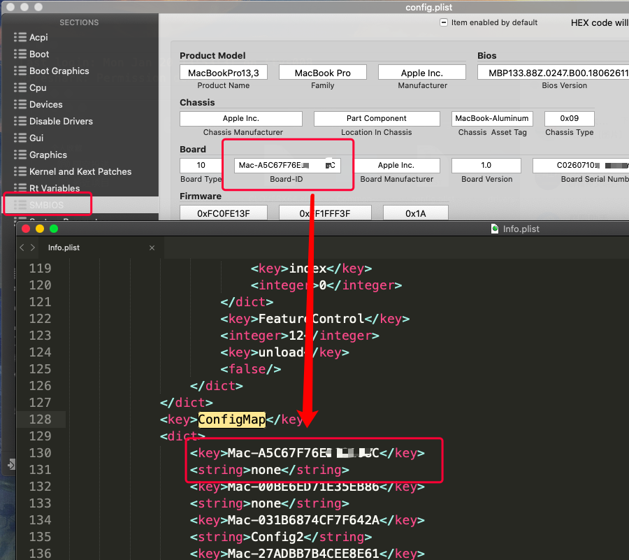629x560 pixels.
Task: Click line number 130 in gutter
Action: coord(40,453)
